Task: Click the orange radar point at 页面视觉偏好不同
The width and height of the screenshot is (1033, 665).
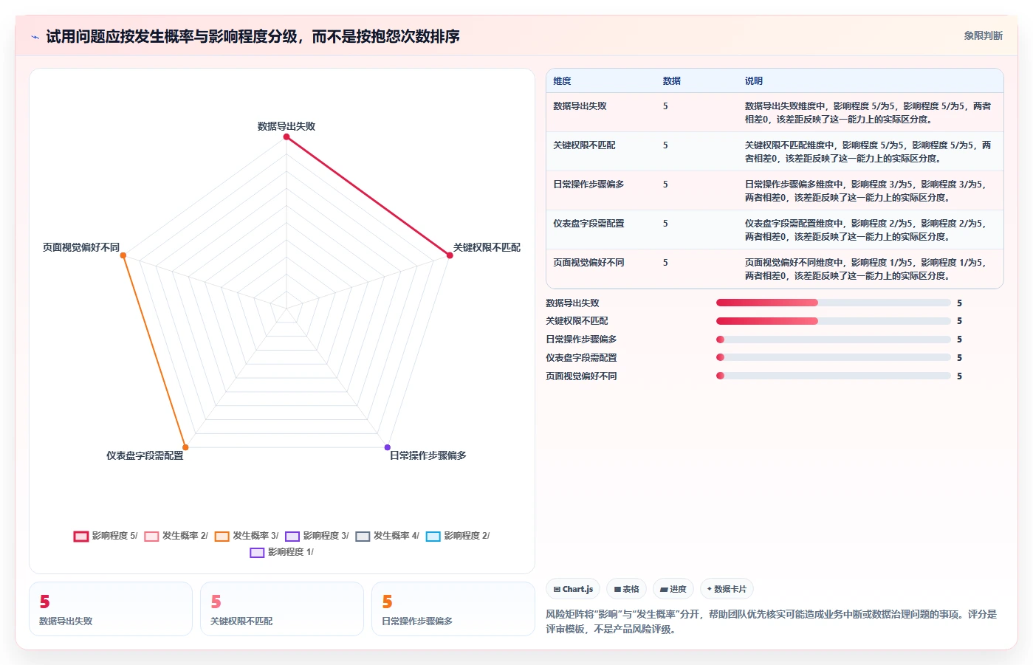Action: (x=123, y=255)
